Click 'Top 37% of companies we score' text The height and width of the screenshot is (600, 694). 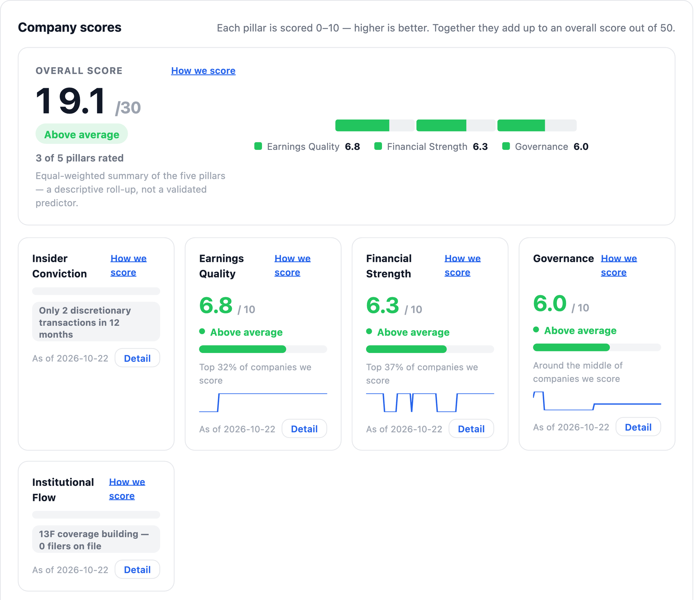tap(422, 373)
